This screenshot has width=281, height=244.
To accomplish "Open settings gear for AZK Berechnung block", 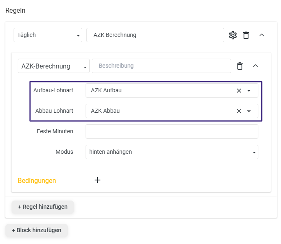I will coord(232,35).
